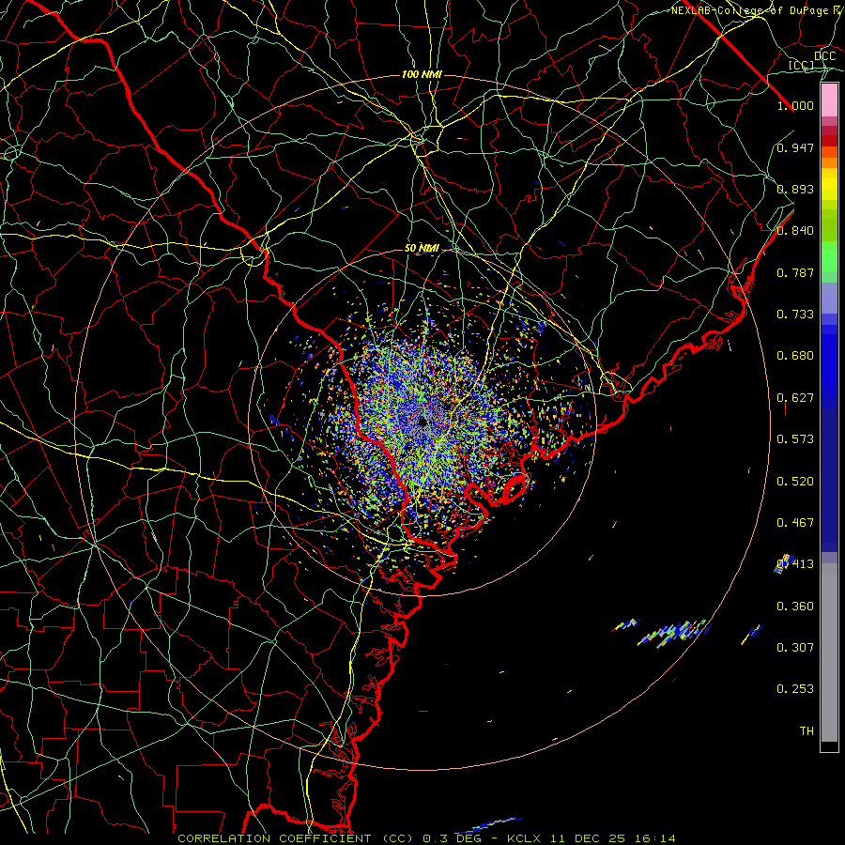Image resolution: width=845 pixels, height=845 pixels.
Task: Click the KCLX station identifier in caption
Action: (524, 838)
